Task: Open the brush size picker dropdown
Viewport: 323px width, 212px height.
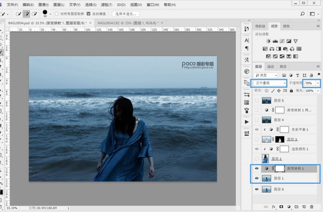Action: pyautogui.click(x=50, y=14)
